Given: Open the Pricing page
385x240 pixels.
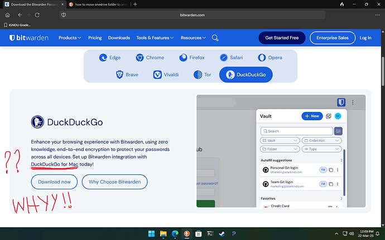Looking at the screenshot, I should point(95,38).
